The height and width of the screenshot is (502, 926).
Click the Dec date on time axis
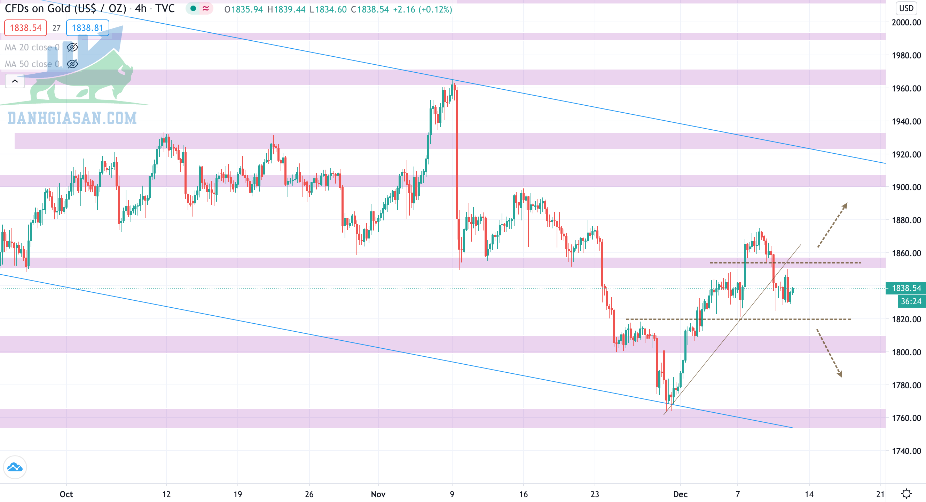point(681,494)
